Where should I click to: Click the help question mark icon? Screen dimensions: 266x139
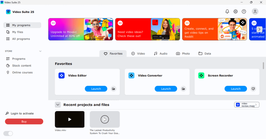[x=244, y=11]
